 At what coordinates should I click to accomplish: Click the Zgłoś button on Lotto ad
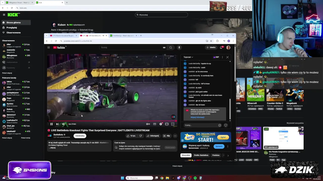point(223,137)
